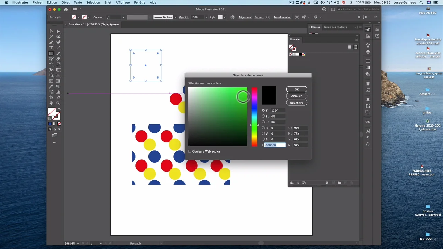
Task: Open the Links panel icon
Action: point(368,122)
